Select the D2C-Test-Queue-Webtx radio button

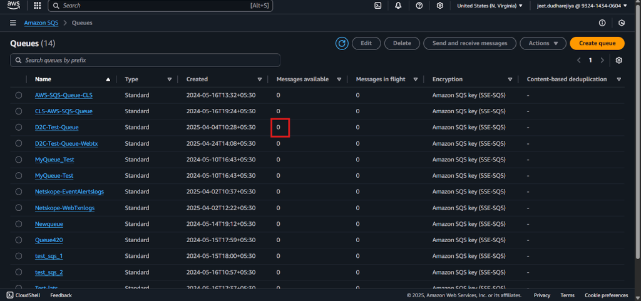click(19, 143)
